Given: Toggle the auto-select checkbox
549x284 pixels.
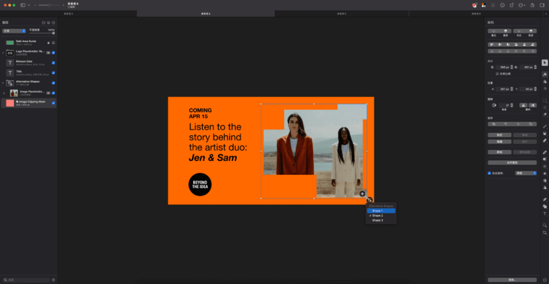Looking at the screenshot, I should 489,173.
